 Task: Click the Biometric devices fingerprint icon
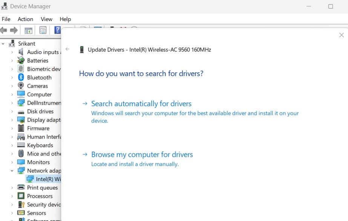[21, 69]
